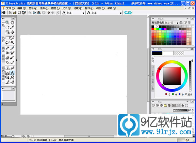
Task: Open the 图层(L) menu
Action: click(x=56, y=8)
